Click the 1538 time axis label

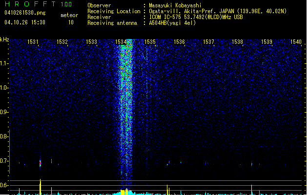click(237, 41)
